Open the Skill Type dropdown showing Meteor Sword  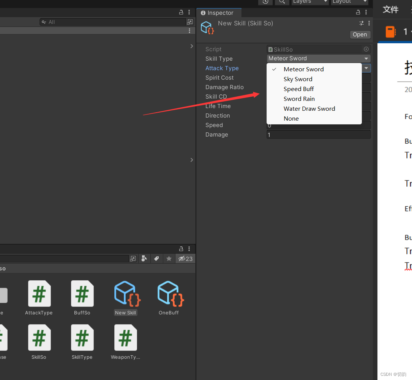tap(319, 58)
